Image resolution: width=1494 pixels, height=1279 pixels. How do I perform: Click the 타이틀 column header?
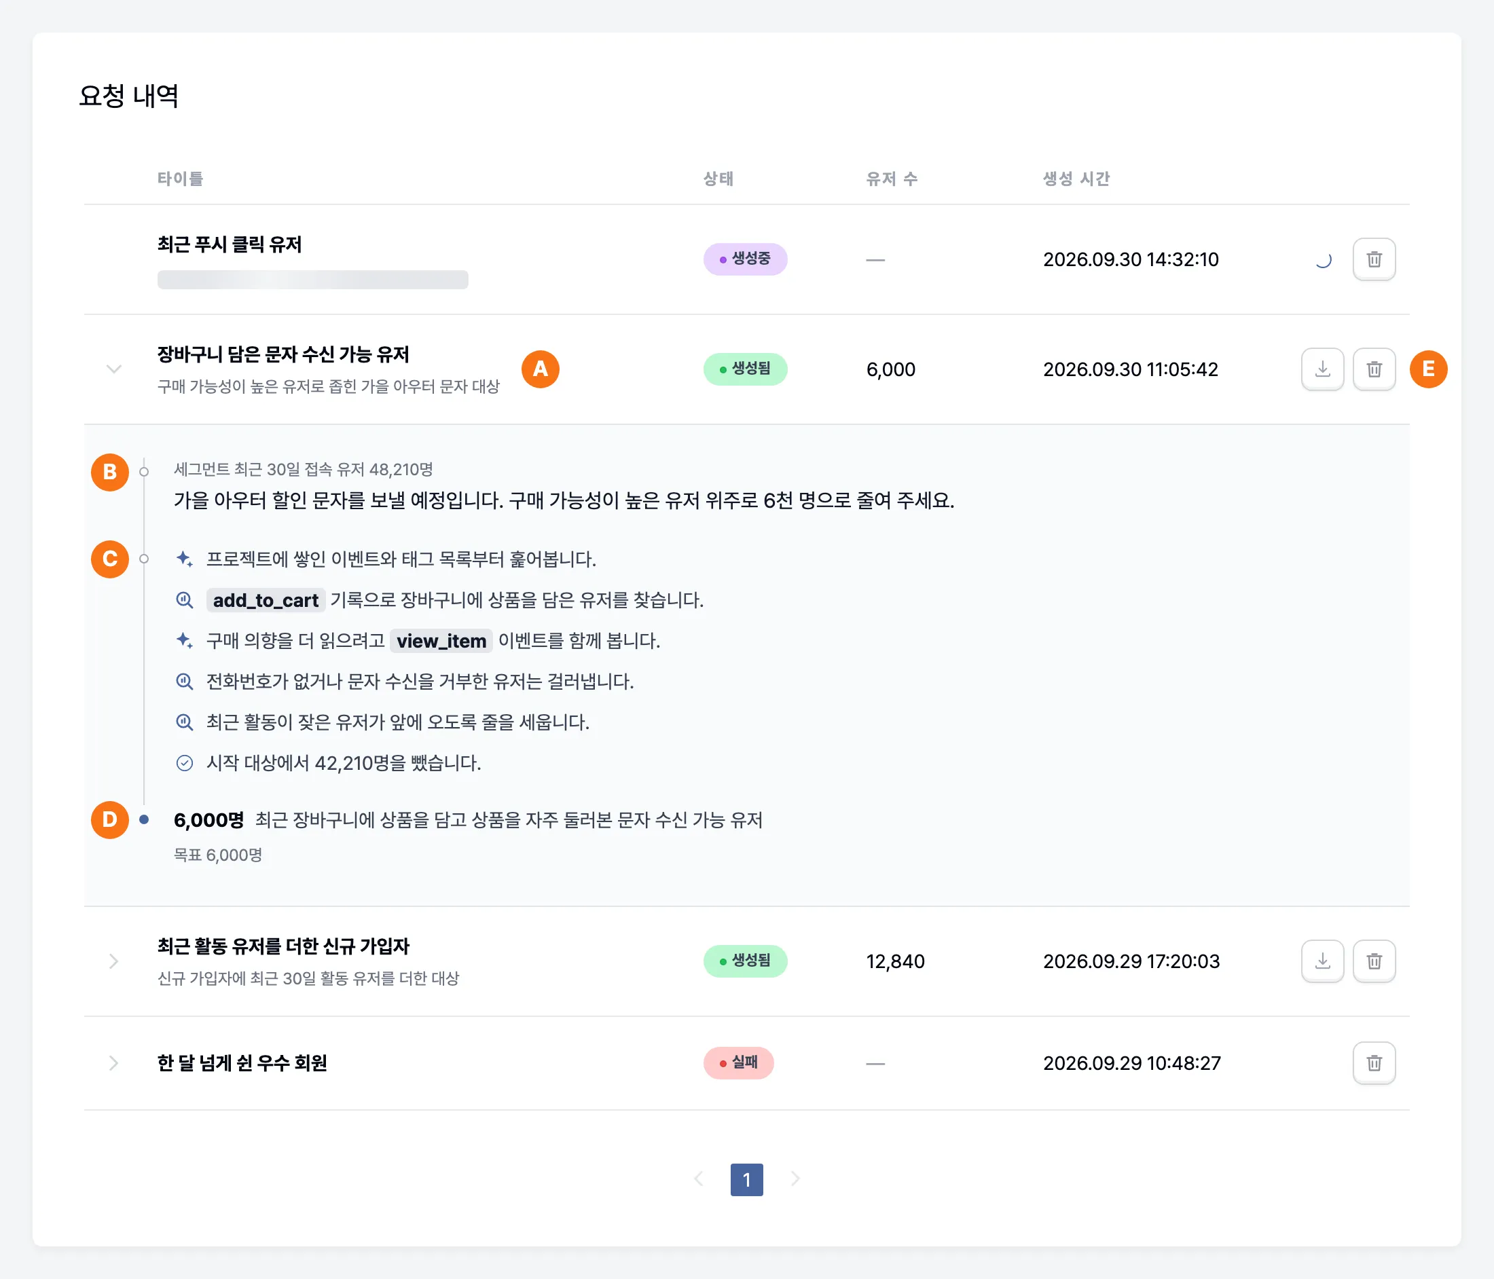pyautogui.click(x=180, y=178)
